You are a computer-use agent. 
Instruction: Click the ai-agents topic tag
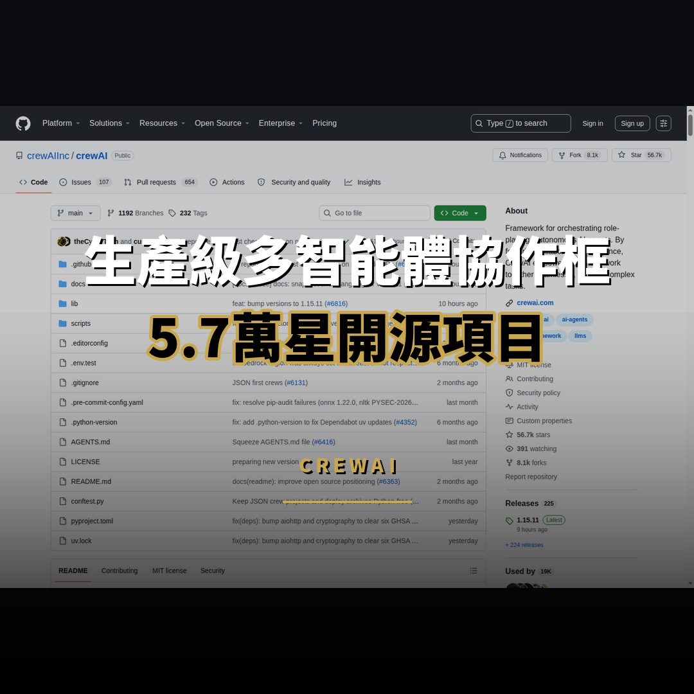coord(574,319)
